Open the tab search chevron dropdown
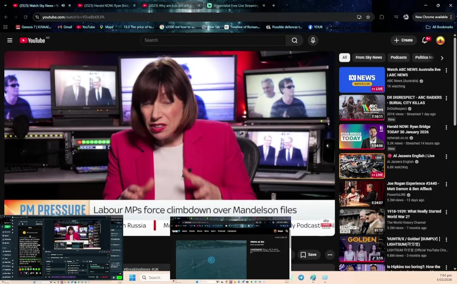 click(5, 6)
